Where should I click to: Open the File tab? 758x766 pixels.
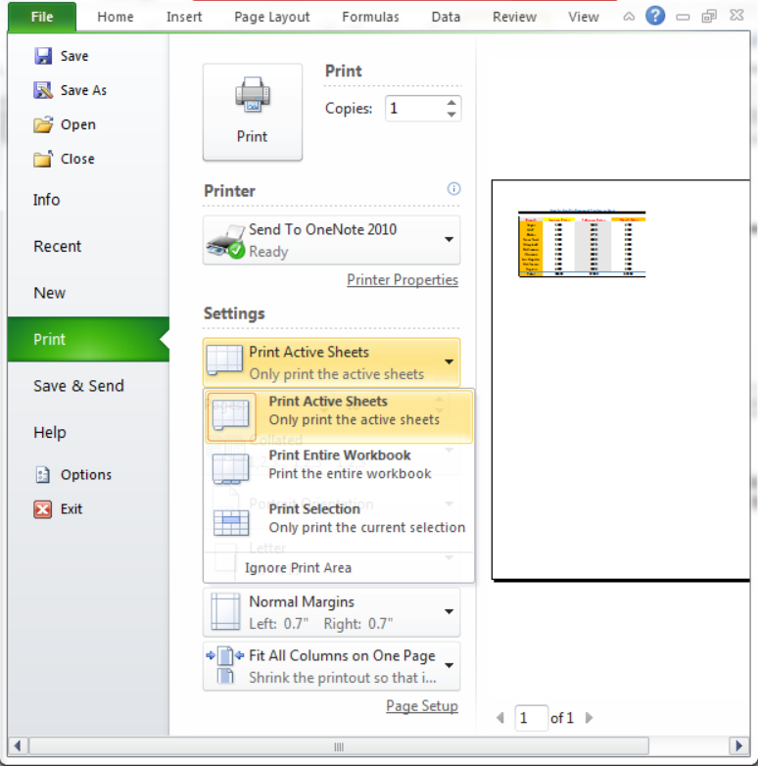click(x=41, y=17)
